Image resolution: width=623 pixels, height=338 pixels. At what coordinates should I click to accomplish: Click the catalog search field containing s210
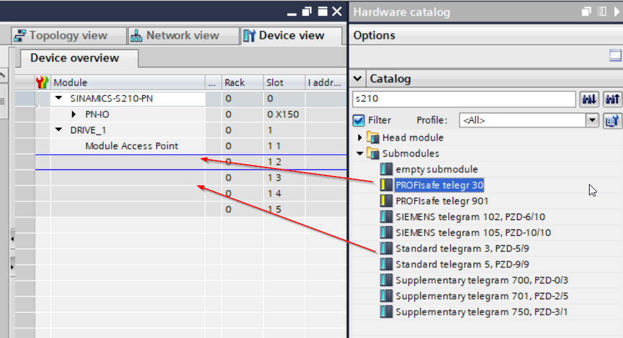point(463,99)
